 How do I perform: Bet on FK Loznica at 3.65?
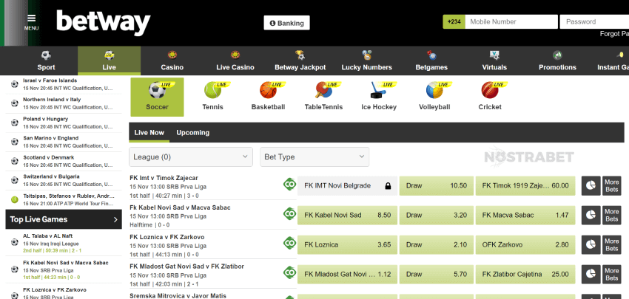[x=347, y=244]
